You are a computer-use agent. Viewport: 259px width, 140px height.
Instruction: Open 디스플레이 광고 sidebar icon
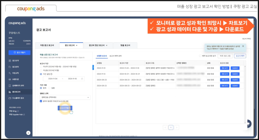[10, 98]
